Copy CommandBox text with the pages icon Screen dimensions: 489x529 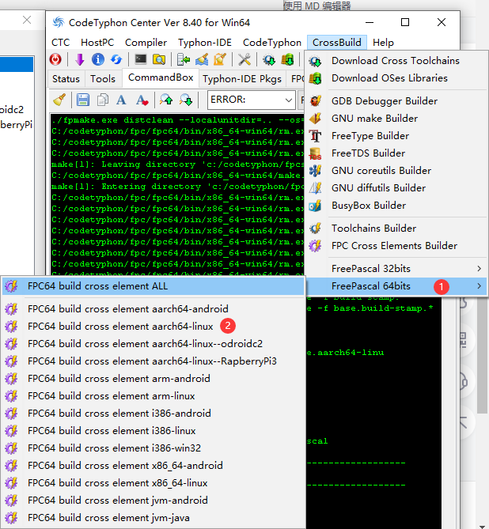pos(103,100)
